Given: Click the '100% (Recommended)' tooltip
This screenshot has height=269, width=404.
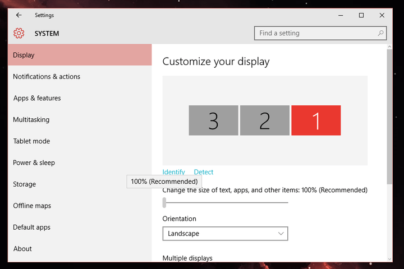Looking at the screenshot, I should 164,182.
